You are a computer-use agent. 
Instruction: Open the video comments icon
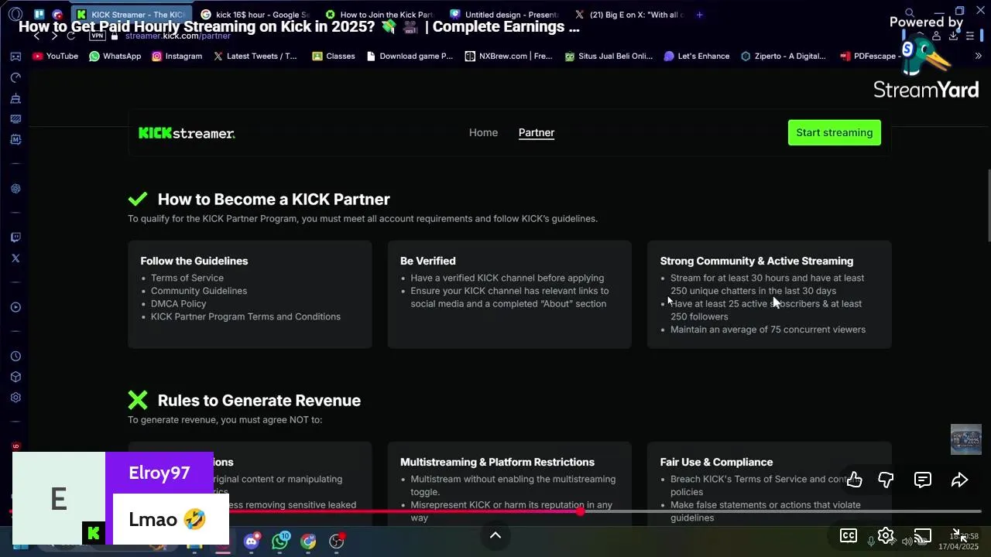[923, 480]
